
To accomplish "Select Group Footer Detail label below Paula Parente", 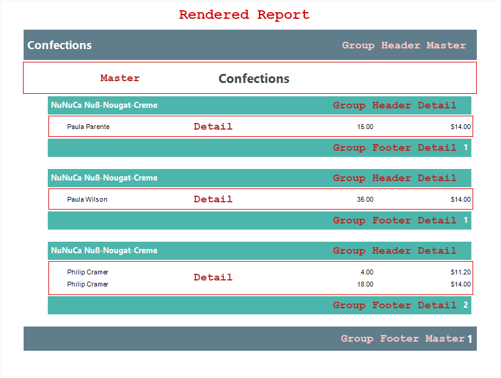I will 395,148.
